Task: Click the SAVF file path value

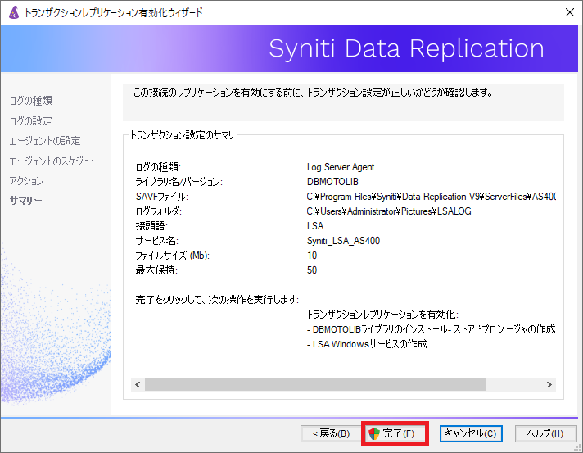Action: pos(432,197)
